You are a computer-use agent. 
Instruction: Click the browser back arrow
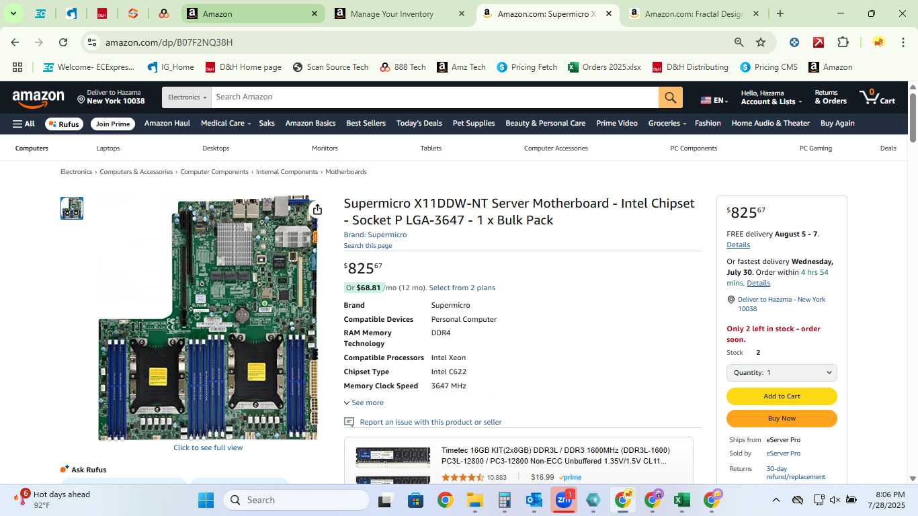(x=15, y=42)
